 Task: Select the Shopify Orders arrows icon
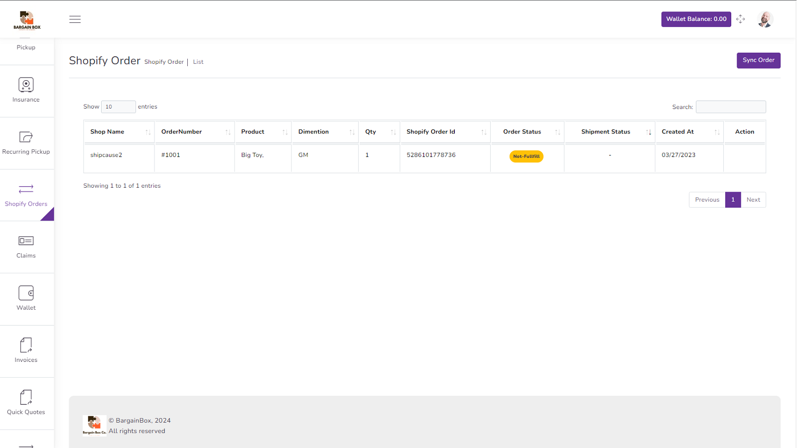pos(25,189)
